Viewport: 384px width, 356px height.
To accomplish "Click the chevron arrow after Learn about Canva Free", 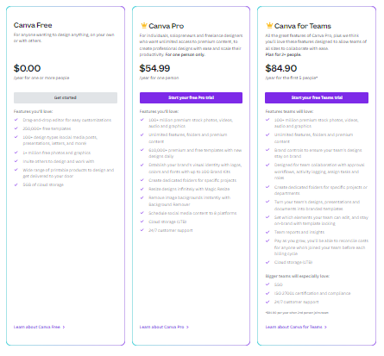I will point(64,327).
